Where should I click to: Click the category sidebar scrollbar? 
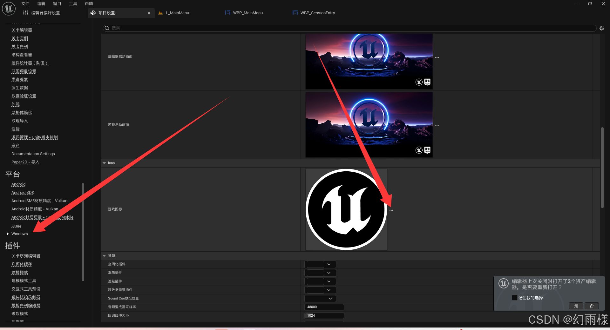click(83, 232)
